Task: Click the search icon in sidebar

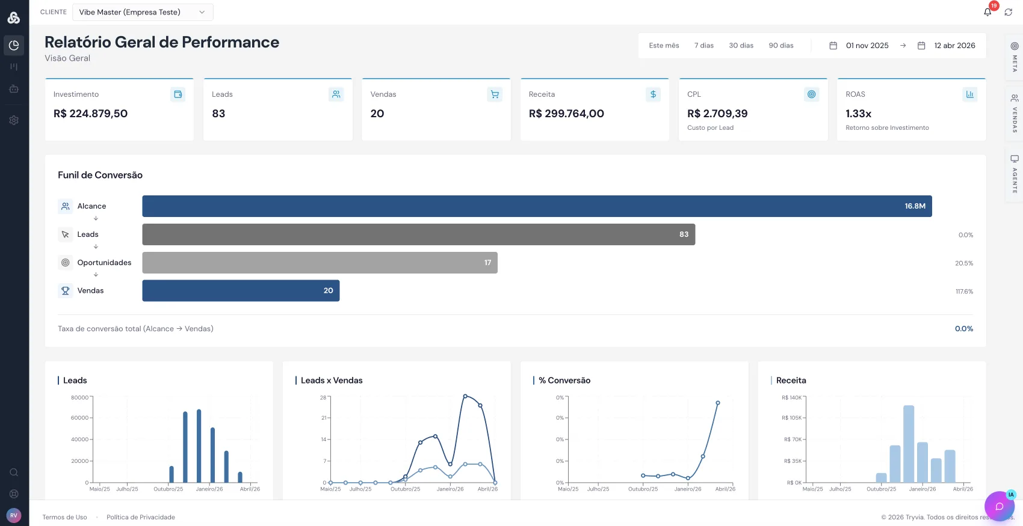Action: point(14,472)
